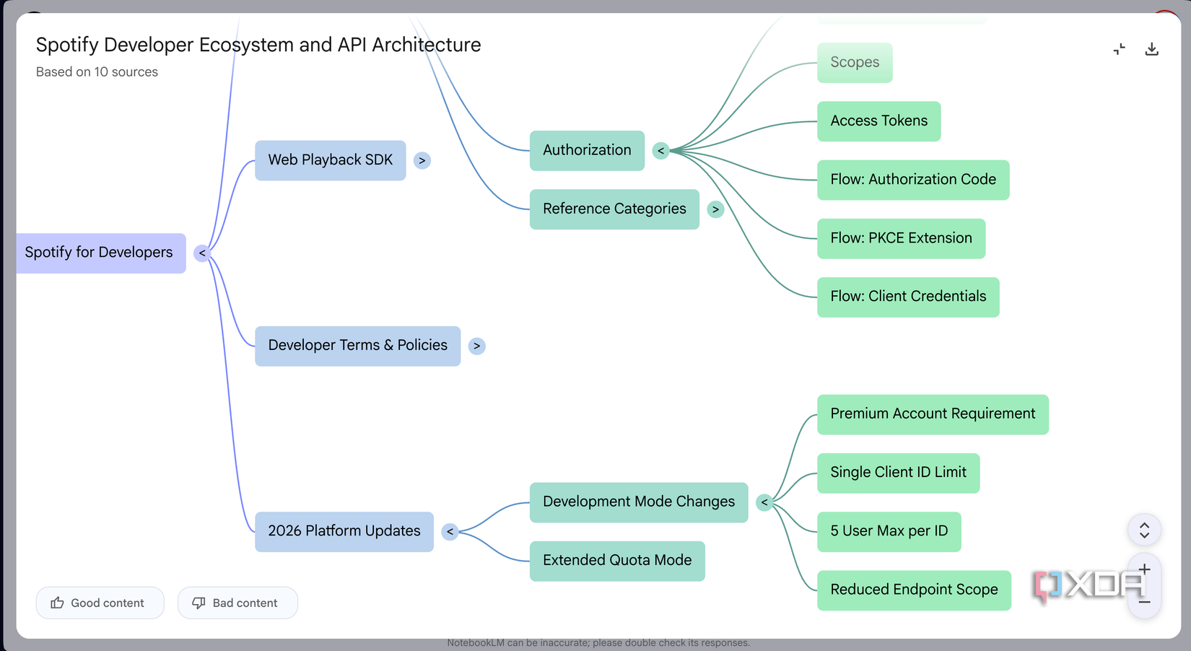
Task: Select the 5 User Max per ID node
Action: point(889,531)
